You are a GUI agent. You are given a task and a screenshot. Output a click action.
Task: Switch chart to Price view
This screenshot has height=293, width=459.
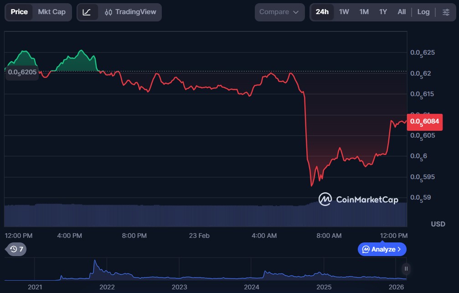19,12
